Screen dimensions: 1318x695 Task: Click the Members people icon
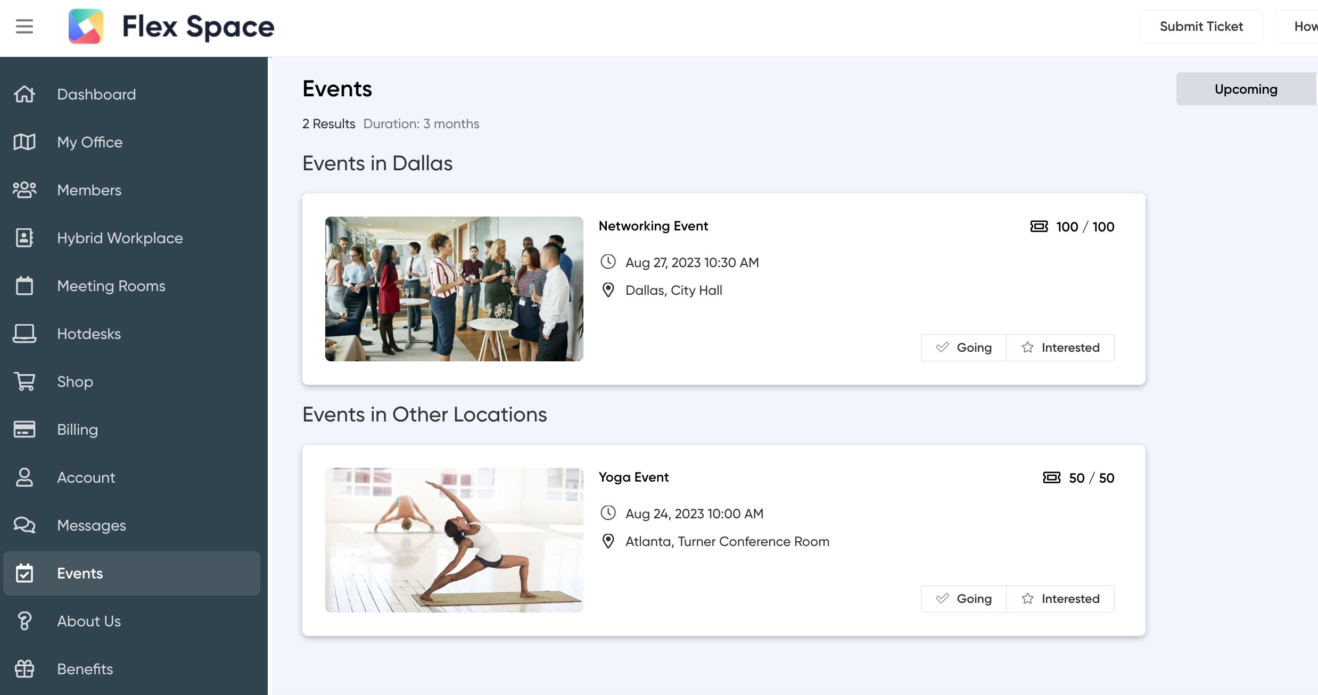24,190
